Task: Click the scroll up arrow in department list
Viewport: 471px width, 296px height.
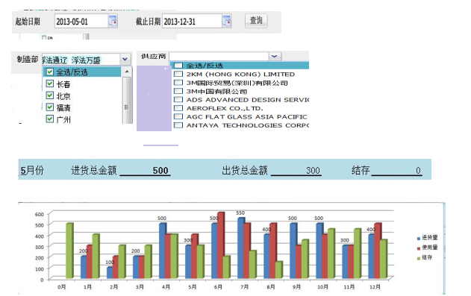Action: (x=127, y=72)
